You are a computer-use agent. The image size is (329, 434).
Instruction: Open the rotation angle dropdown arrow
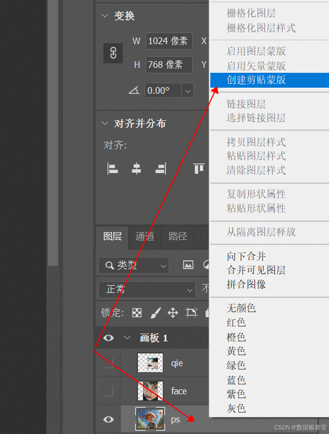pyautogui.click(x=188, y=91)
